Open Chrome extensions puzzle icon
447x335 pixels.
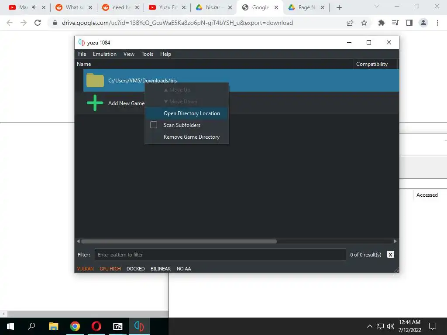(x=381, y=23)
